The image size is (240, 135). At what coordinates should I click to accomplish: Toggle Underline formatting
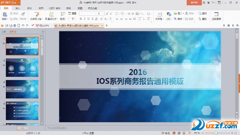89,19
